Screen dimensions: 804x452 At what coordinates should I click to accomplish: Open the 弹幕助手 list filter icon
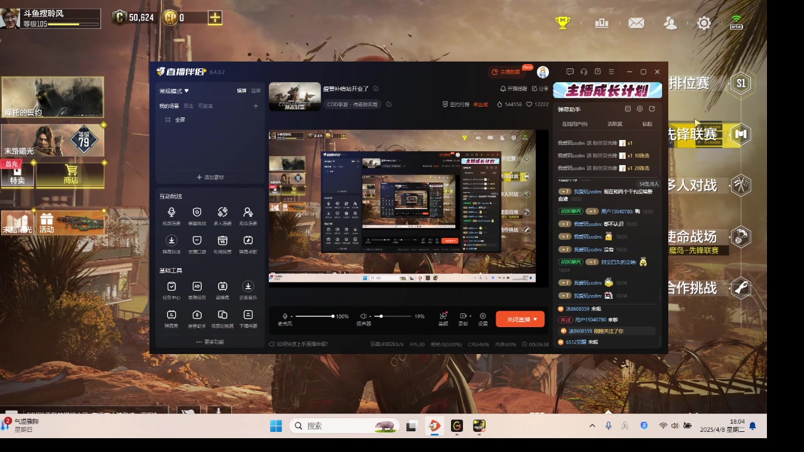(x=627, y=109)
